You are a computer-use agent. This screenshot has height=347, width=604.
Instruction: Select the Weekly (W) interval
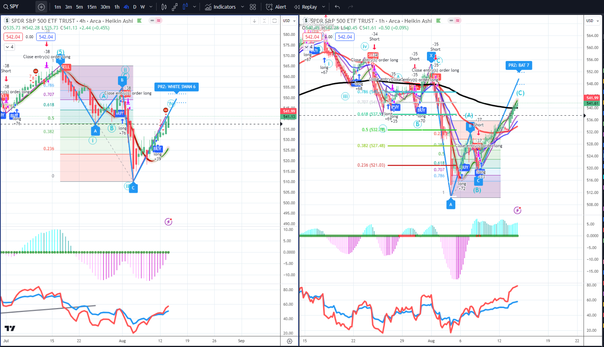[x=142, y=7]
